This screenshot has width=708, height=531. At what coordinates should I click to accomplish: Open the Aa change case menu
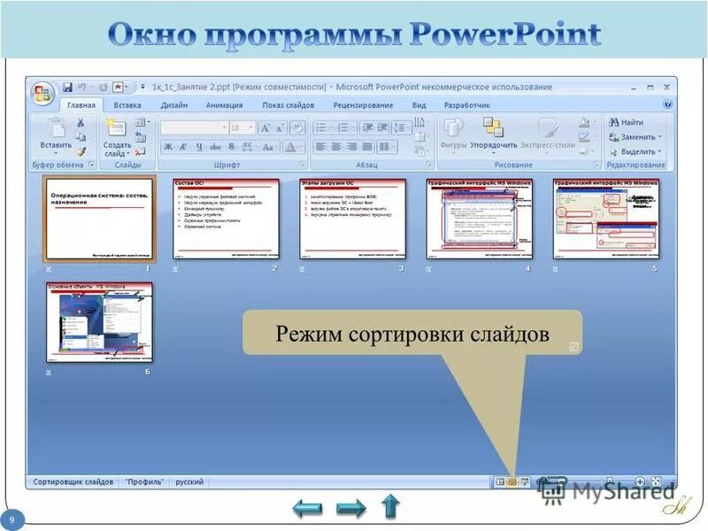pyautogui.click(x=269, y=147)
